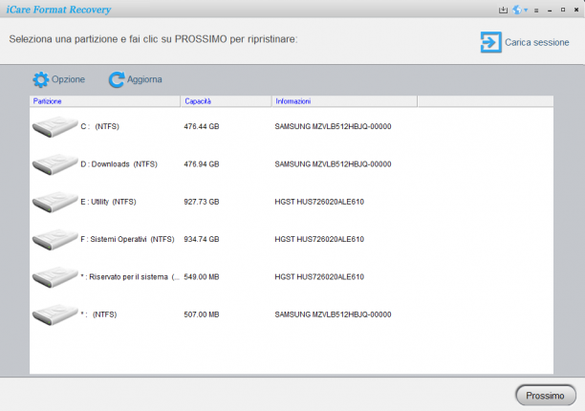Close the iCare Format Recovery window
This screenshot has height=411, width=585.
(x=576, y=11)
